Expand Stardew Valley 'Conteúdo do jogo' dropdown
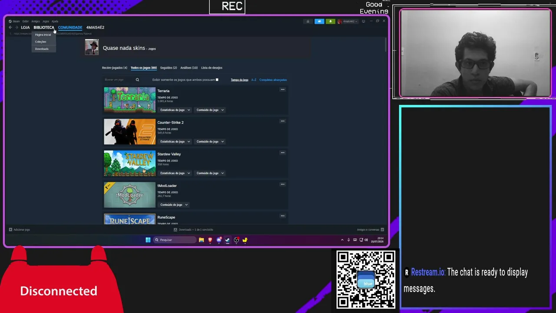 pyautogui.click(x=210, y=173)
